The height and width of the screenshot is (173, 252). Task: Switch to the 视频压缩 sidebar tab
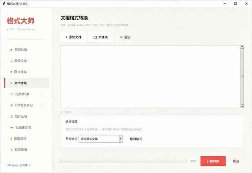pos(27,150)
